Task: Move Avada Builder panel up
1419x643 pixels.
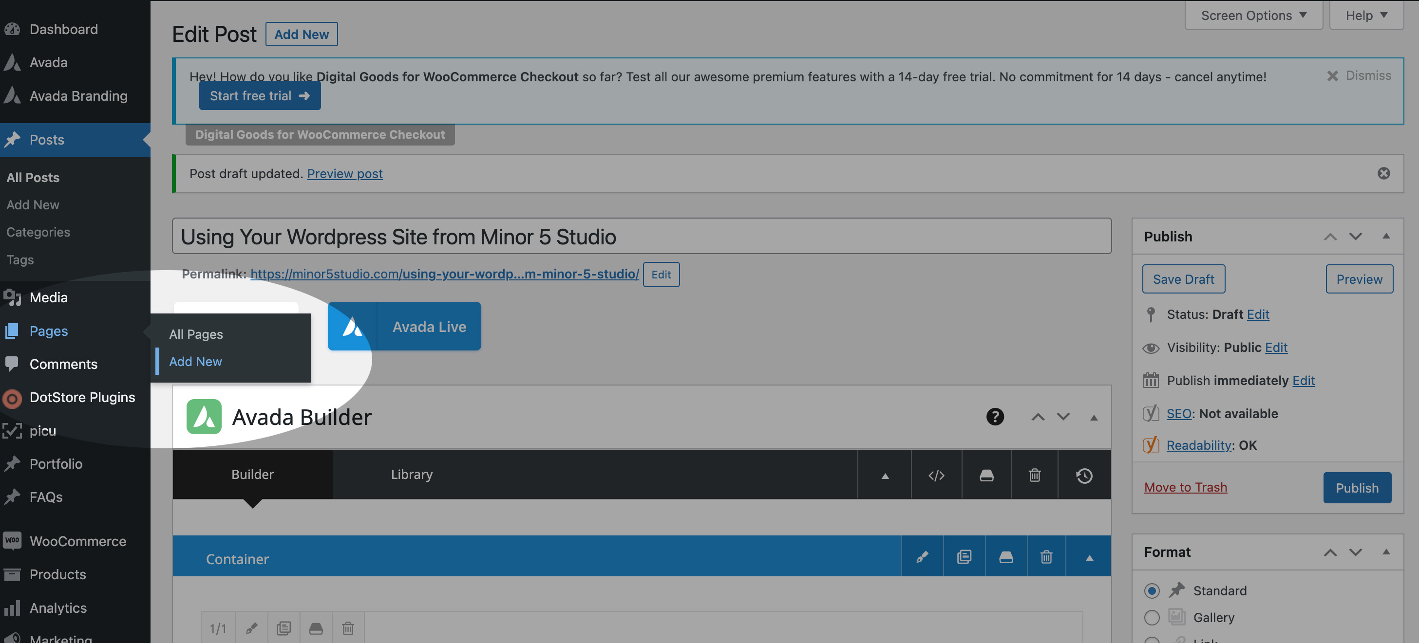Action: [x=1038, y=417]
